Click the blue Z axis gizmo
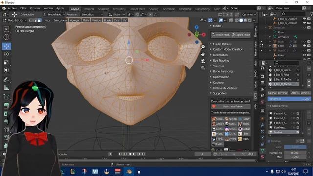This screenshot has width=313, height=176. tap(197, 27)
